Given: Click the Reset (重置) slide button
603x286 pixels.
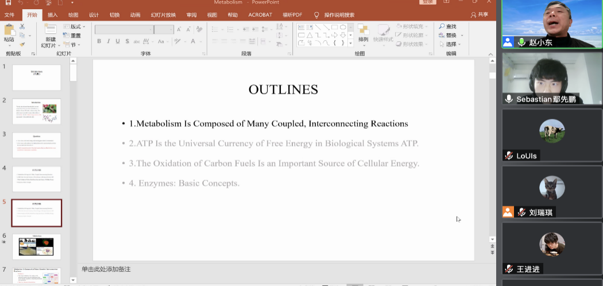Looking at the screenshot, I should coord(72,36).
